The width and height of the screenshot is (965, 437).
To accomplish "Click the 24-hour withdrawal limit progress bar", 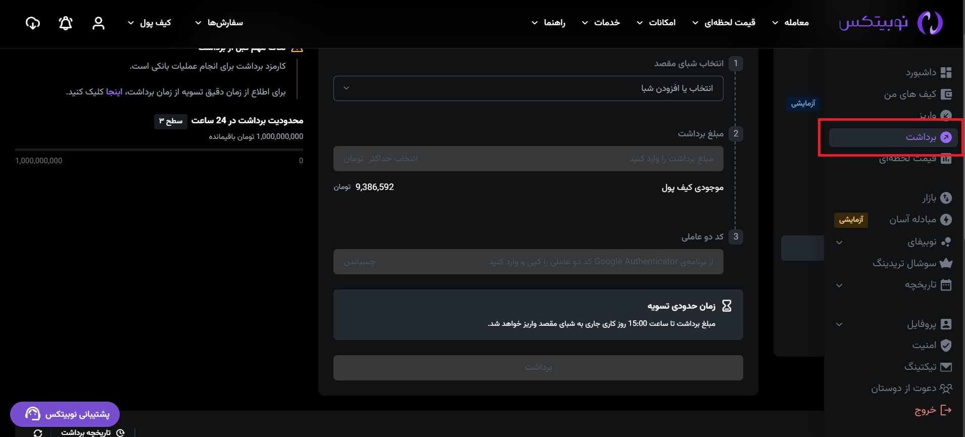I will [x=159, y=150].
